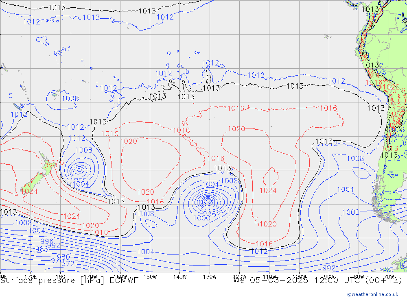Click the 1000 label near southern South America
This screenshot has height=298, width=407.
point(350,212)
